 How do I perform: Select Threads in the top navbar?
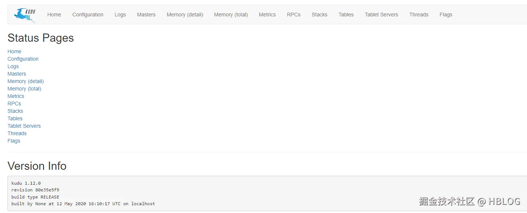click(419, 15)
